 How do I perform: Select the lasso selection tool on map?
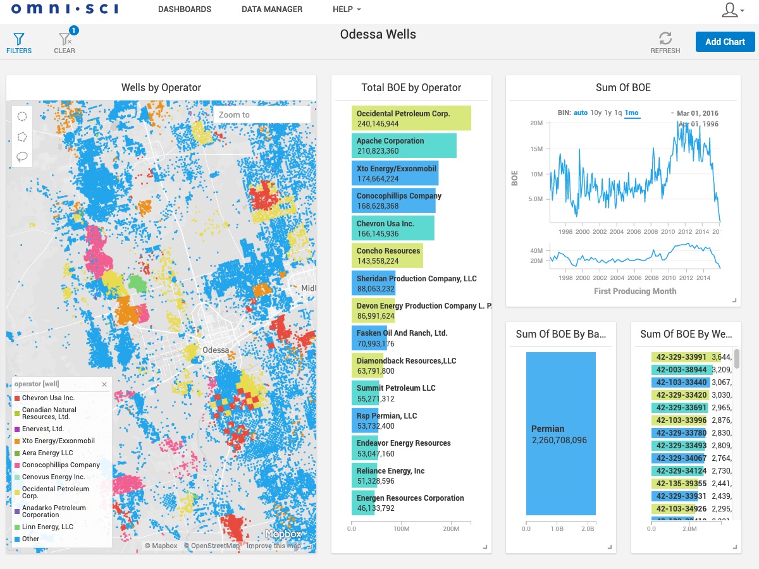pyautogui.click(x=22, y=157)
